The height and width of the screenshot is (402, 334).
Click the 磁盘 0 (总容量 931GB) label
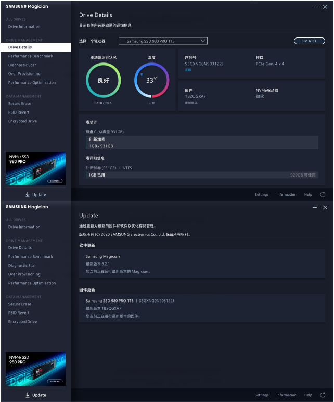[105, 132]
